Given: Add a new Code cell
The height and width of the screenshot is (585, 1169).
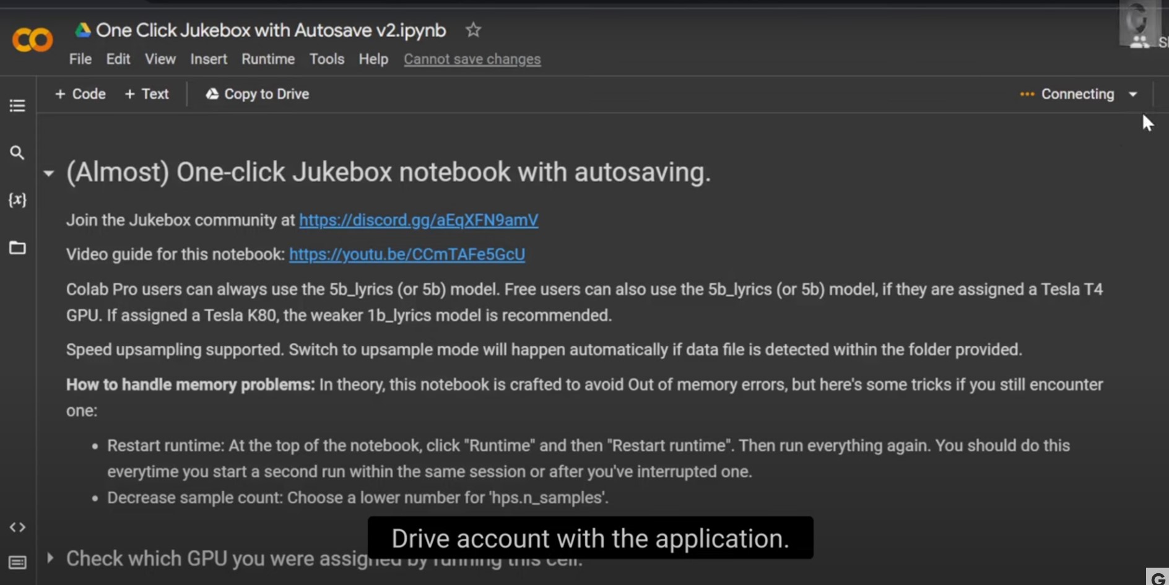Looking at the screenshot, I should (x=80, y=94).
